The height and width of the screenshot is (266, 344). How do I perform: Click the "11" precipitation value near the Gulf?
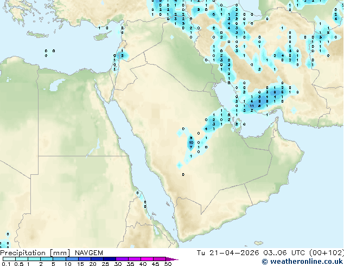(x=252, y=106)
